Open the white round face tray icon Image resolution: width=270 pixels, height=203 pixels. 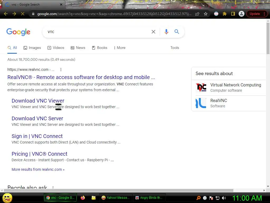pos(205,198)
